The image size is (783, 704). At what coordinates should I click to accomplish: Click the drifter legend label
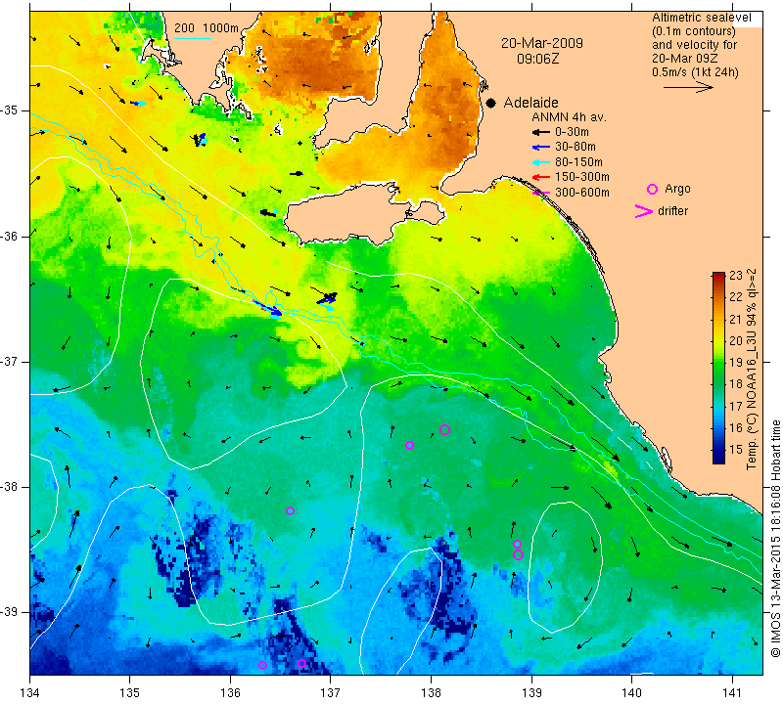pos(672,211)
